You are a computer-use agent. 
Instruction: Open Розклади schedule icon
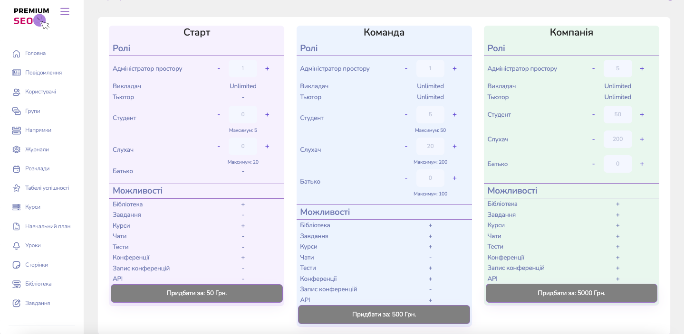click(x=17, y=168)
